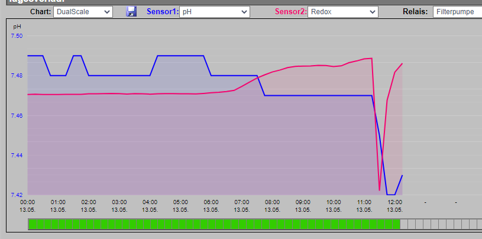Click the Chart label

coord(41,12)
